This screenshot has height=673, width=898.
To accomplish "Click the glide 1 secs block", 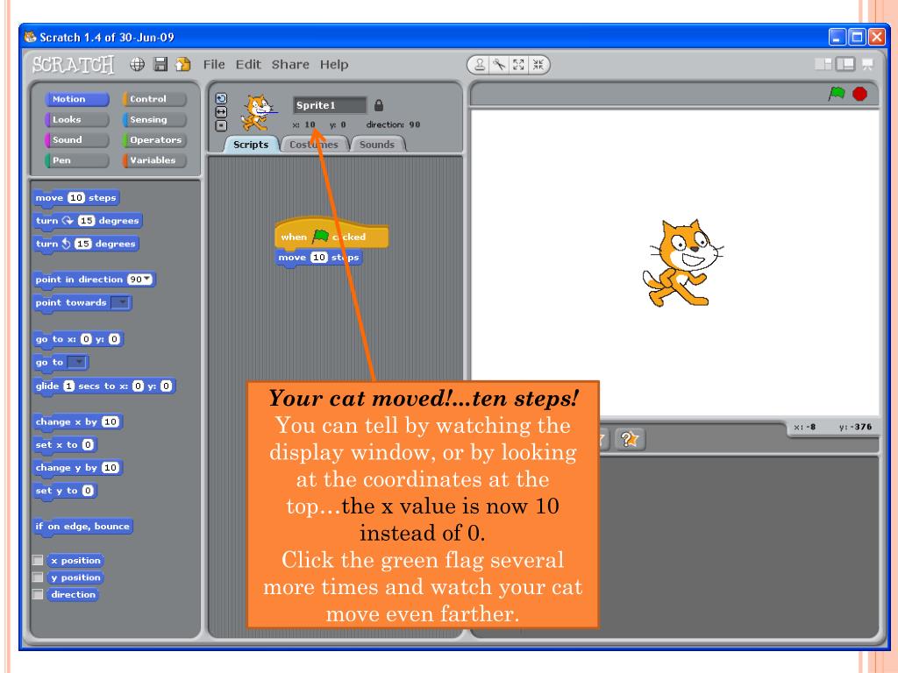I will pyautogui.click(x=103, y=386).
